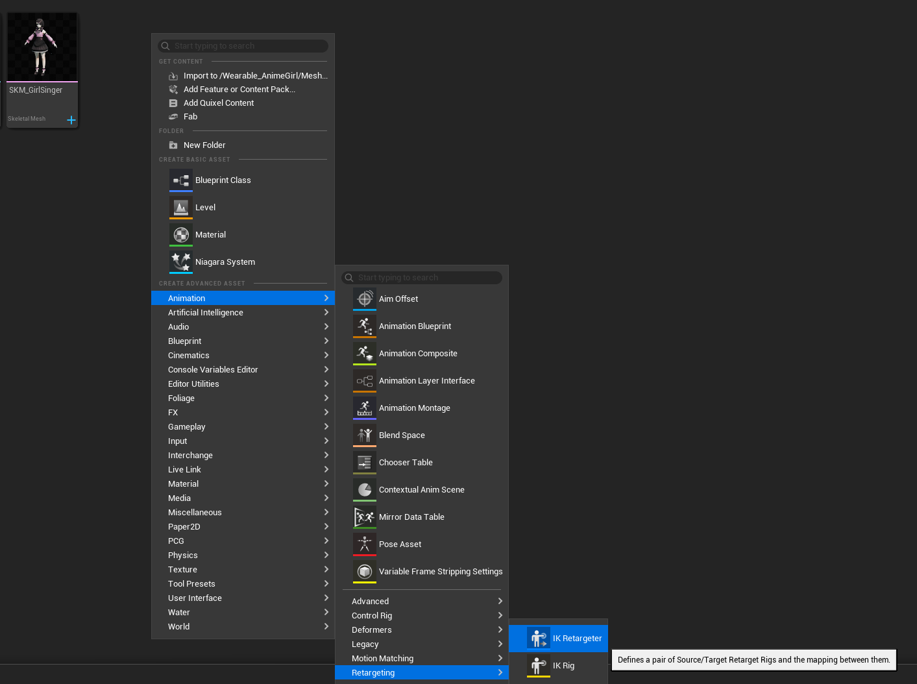
Task: Select the Pose Asset icon
Action: 364,544
